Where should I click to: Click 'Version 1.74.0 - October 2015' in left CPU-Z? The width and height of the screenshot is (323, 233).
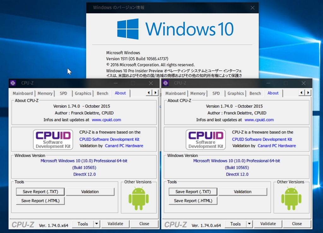[x=82, y=106]
